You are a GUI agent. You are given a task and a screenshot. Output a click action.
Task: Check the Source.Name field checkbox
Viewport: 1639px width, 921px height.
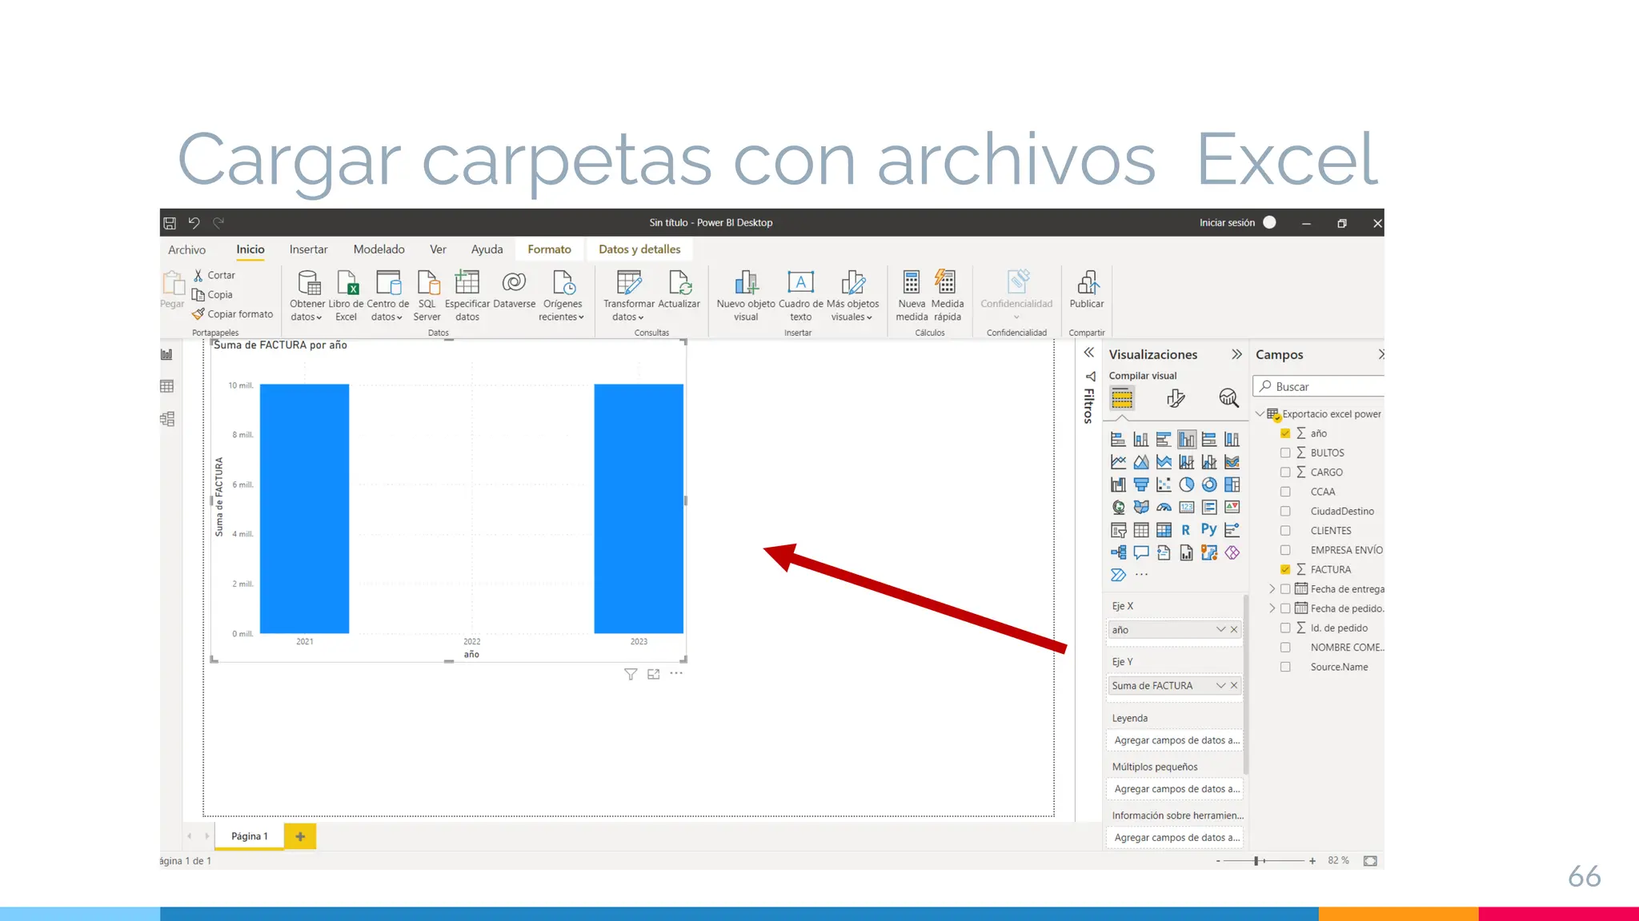pos(1285,667)
